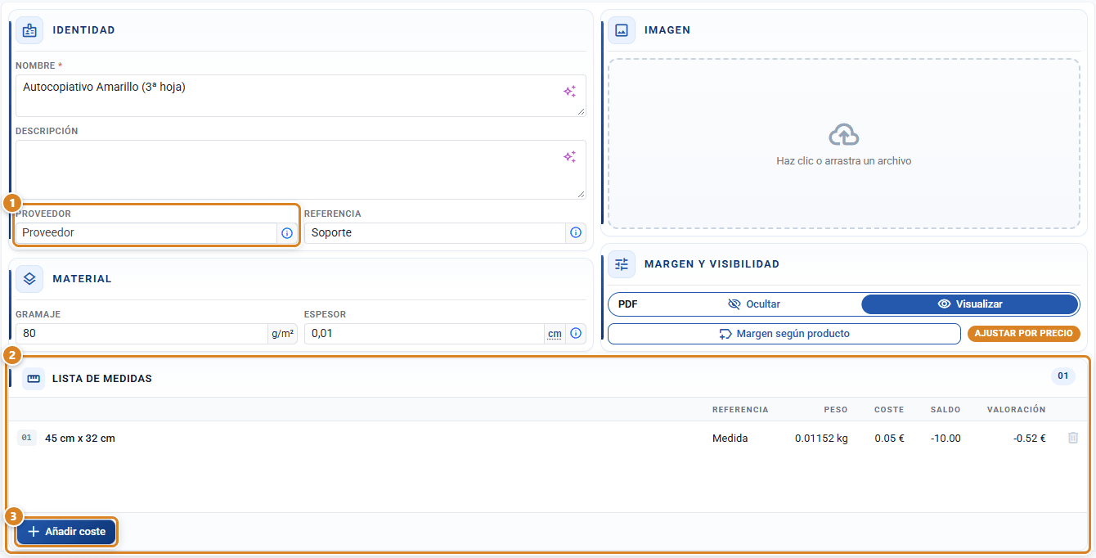Click the weight value 0.01152 kg

(821, 439)
